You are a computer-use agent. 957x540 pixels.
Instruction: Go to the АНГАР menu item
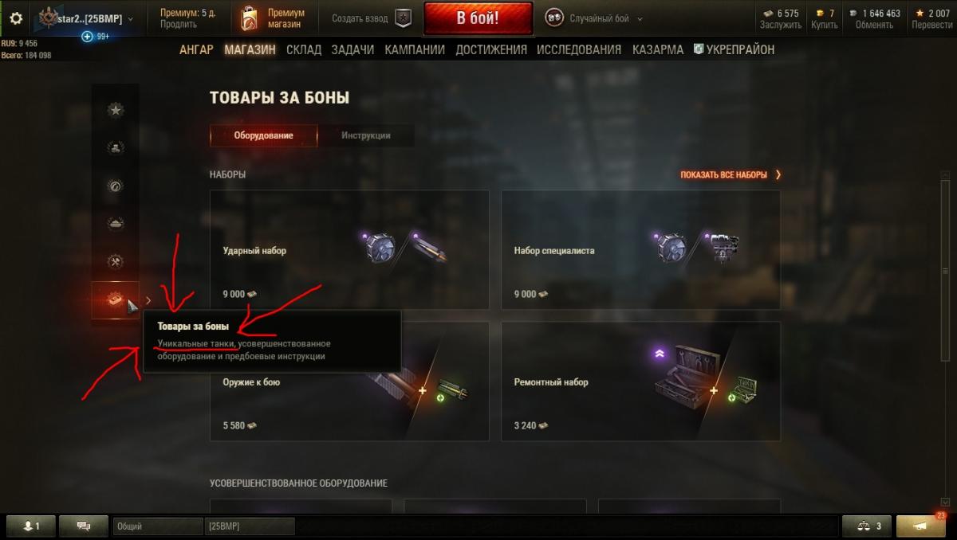coord(196,49)
